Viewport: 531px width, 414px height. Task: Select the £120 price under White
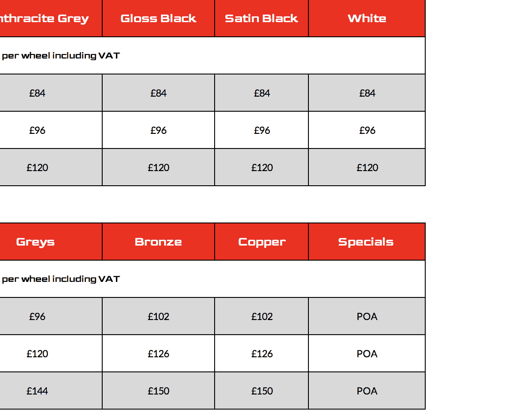[367, 167]
